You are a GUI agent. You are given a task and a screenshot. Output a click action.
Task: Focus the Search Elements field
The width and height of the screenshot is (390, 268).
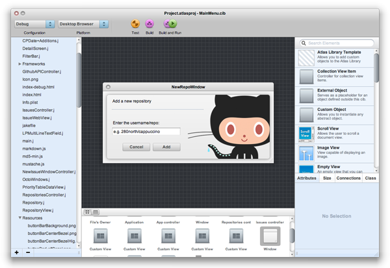pyautogui.click(x=337, y=43)
